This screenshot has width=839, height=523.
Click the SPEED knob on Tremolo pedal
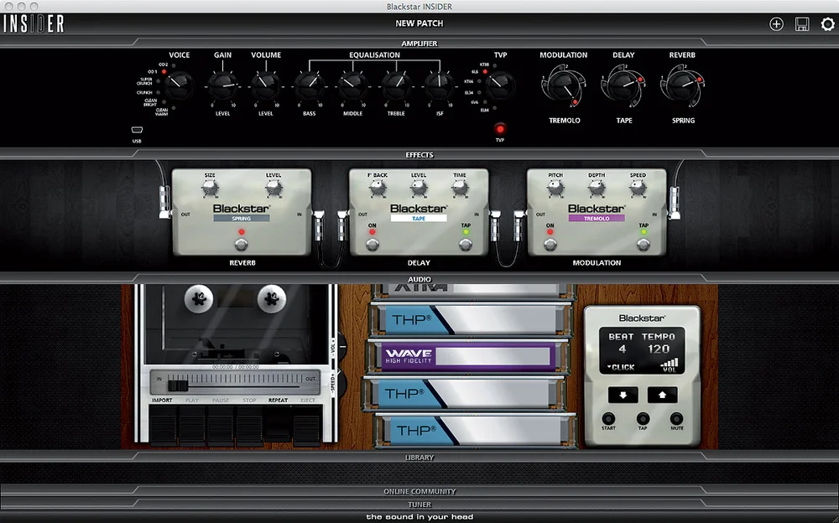pos(638,188)
